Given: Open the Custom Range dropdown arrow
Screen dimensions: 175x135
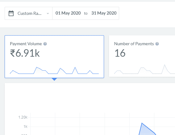Looking at the screenshot, I should point(48,14).
